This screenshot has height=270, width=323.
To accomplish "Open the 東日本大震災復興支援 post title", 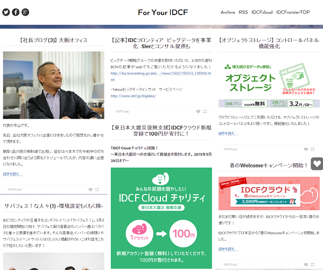I will (x=161, y=130).
